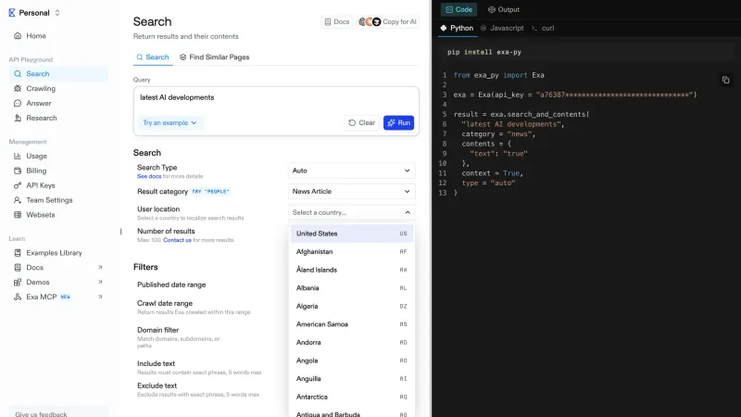Open the Personal workspace switcher chevrons
This screenshot has height=417, width=741.
[57, 13]
